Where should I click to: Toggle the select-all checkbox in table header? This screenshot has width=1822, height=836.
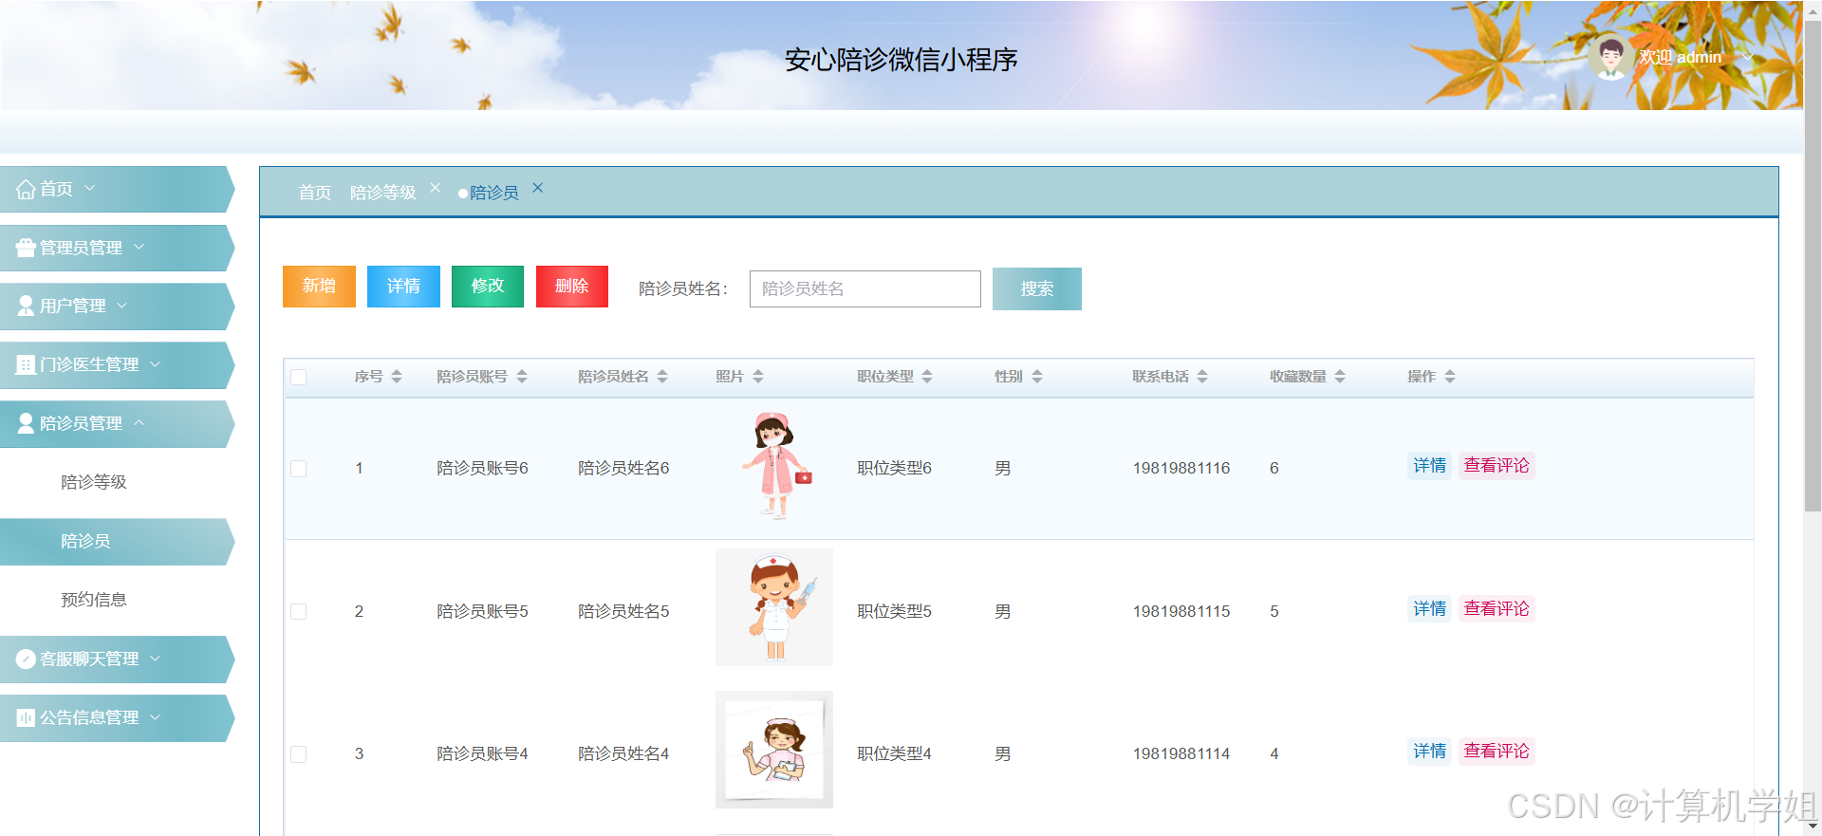click(x=299, y=377)
